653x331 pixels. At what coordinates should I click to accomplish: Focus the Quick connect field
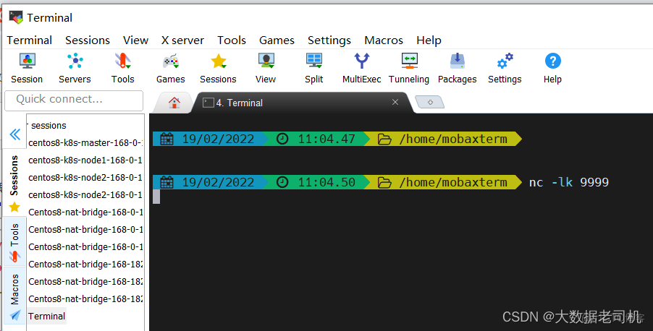click(x=74, y=100)
